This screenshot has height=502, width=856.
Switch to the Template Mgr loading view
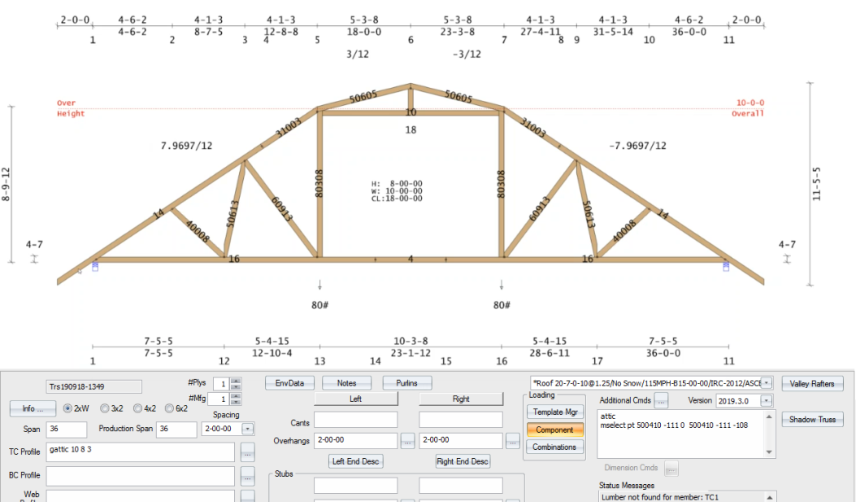pos(554,413)
